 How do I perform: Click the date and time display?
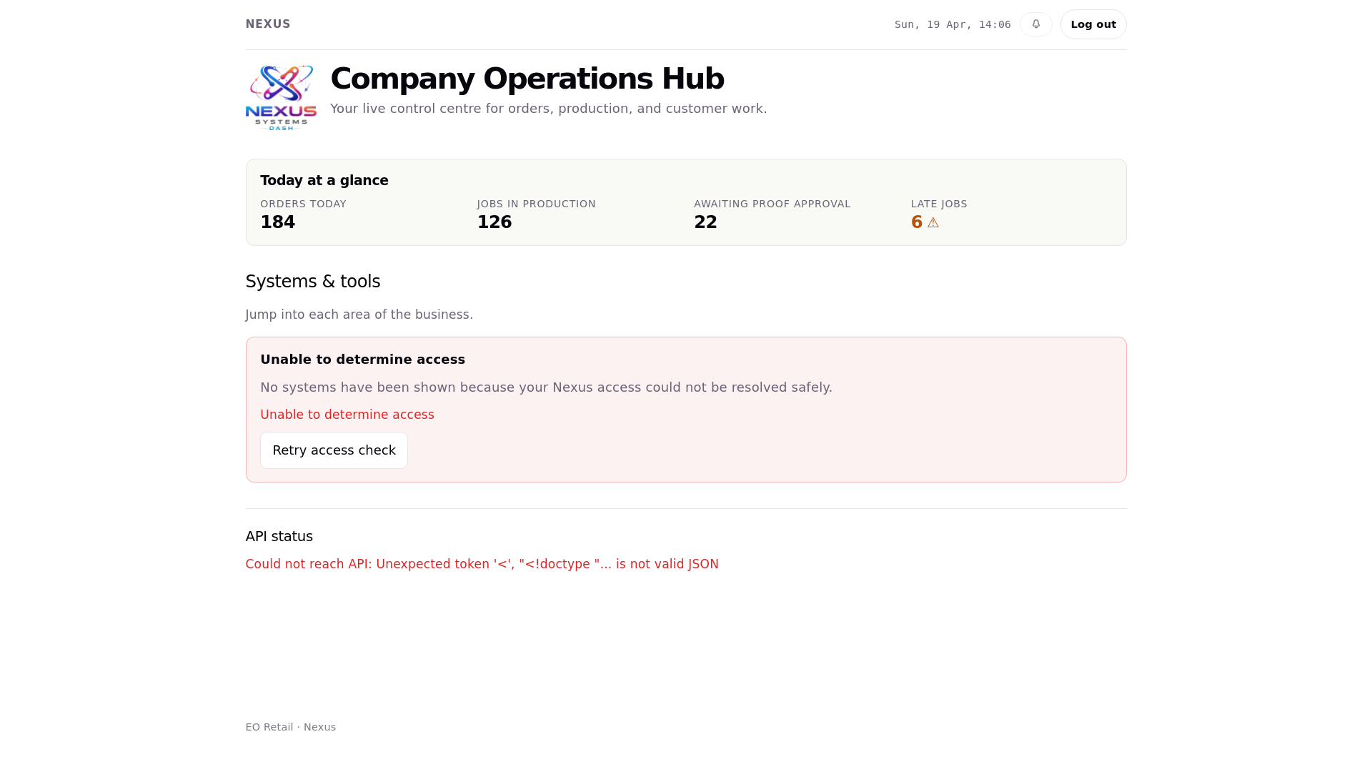pyautogui.click(x=953, y=24)
